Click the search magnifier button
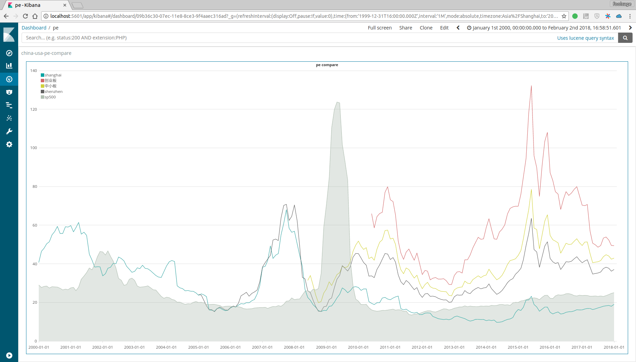Image resolution: width=636 pixels, height=362 pixels. (625, 38)
